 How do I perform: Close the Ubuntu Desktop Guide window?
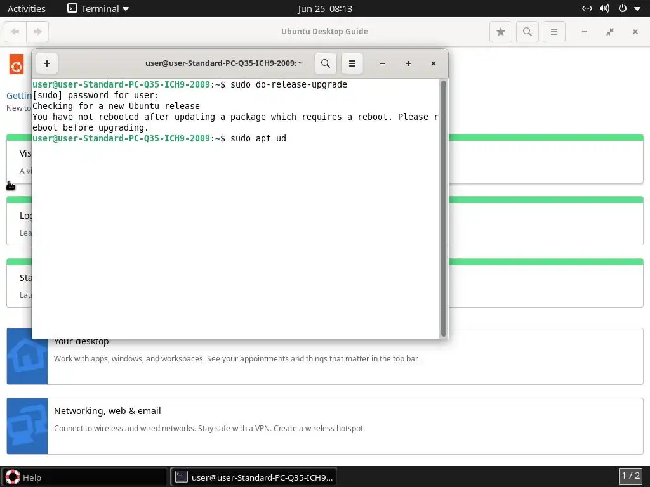[x=635, y=32]
